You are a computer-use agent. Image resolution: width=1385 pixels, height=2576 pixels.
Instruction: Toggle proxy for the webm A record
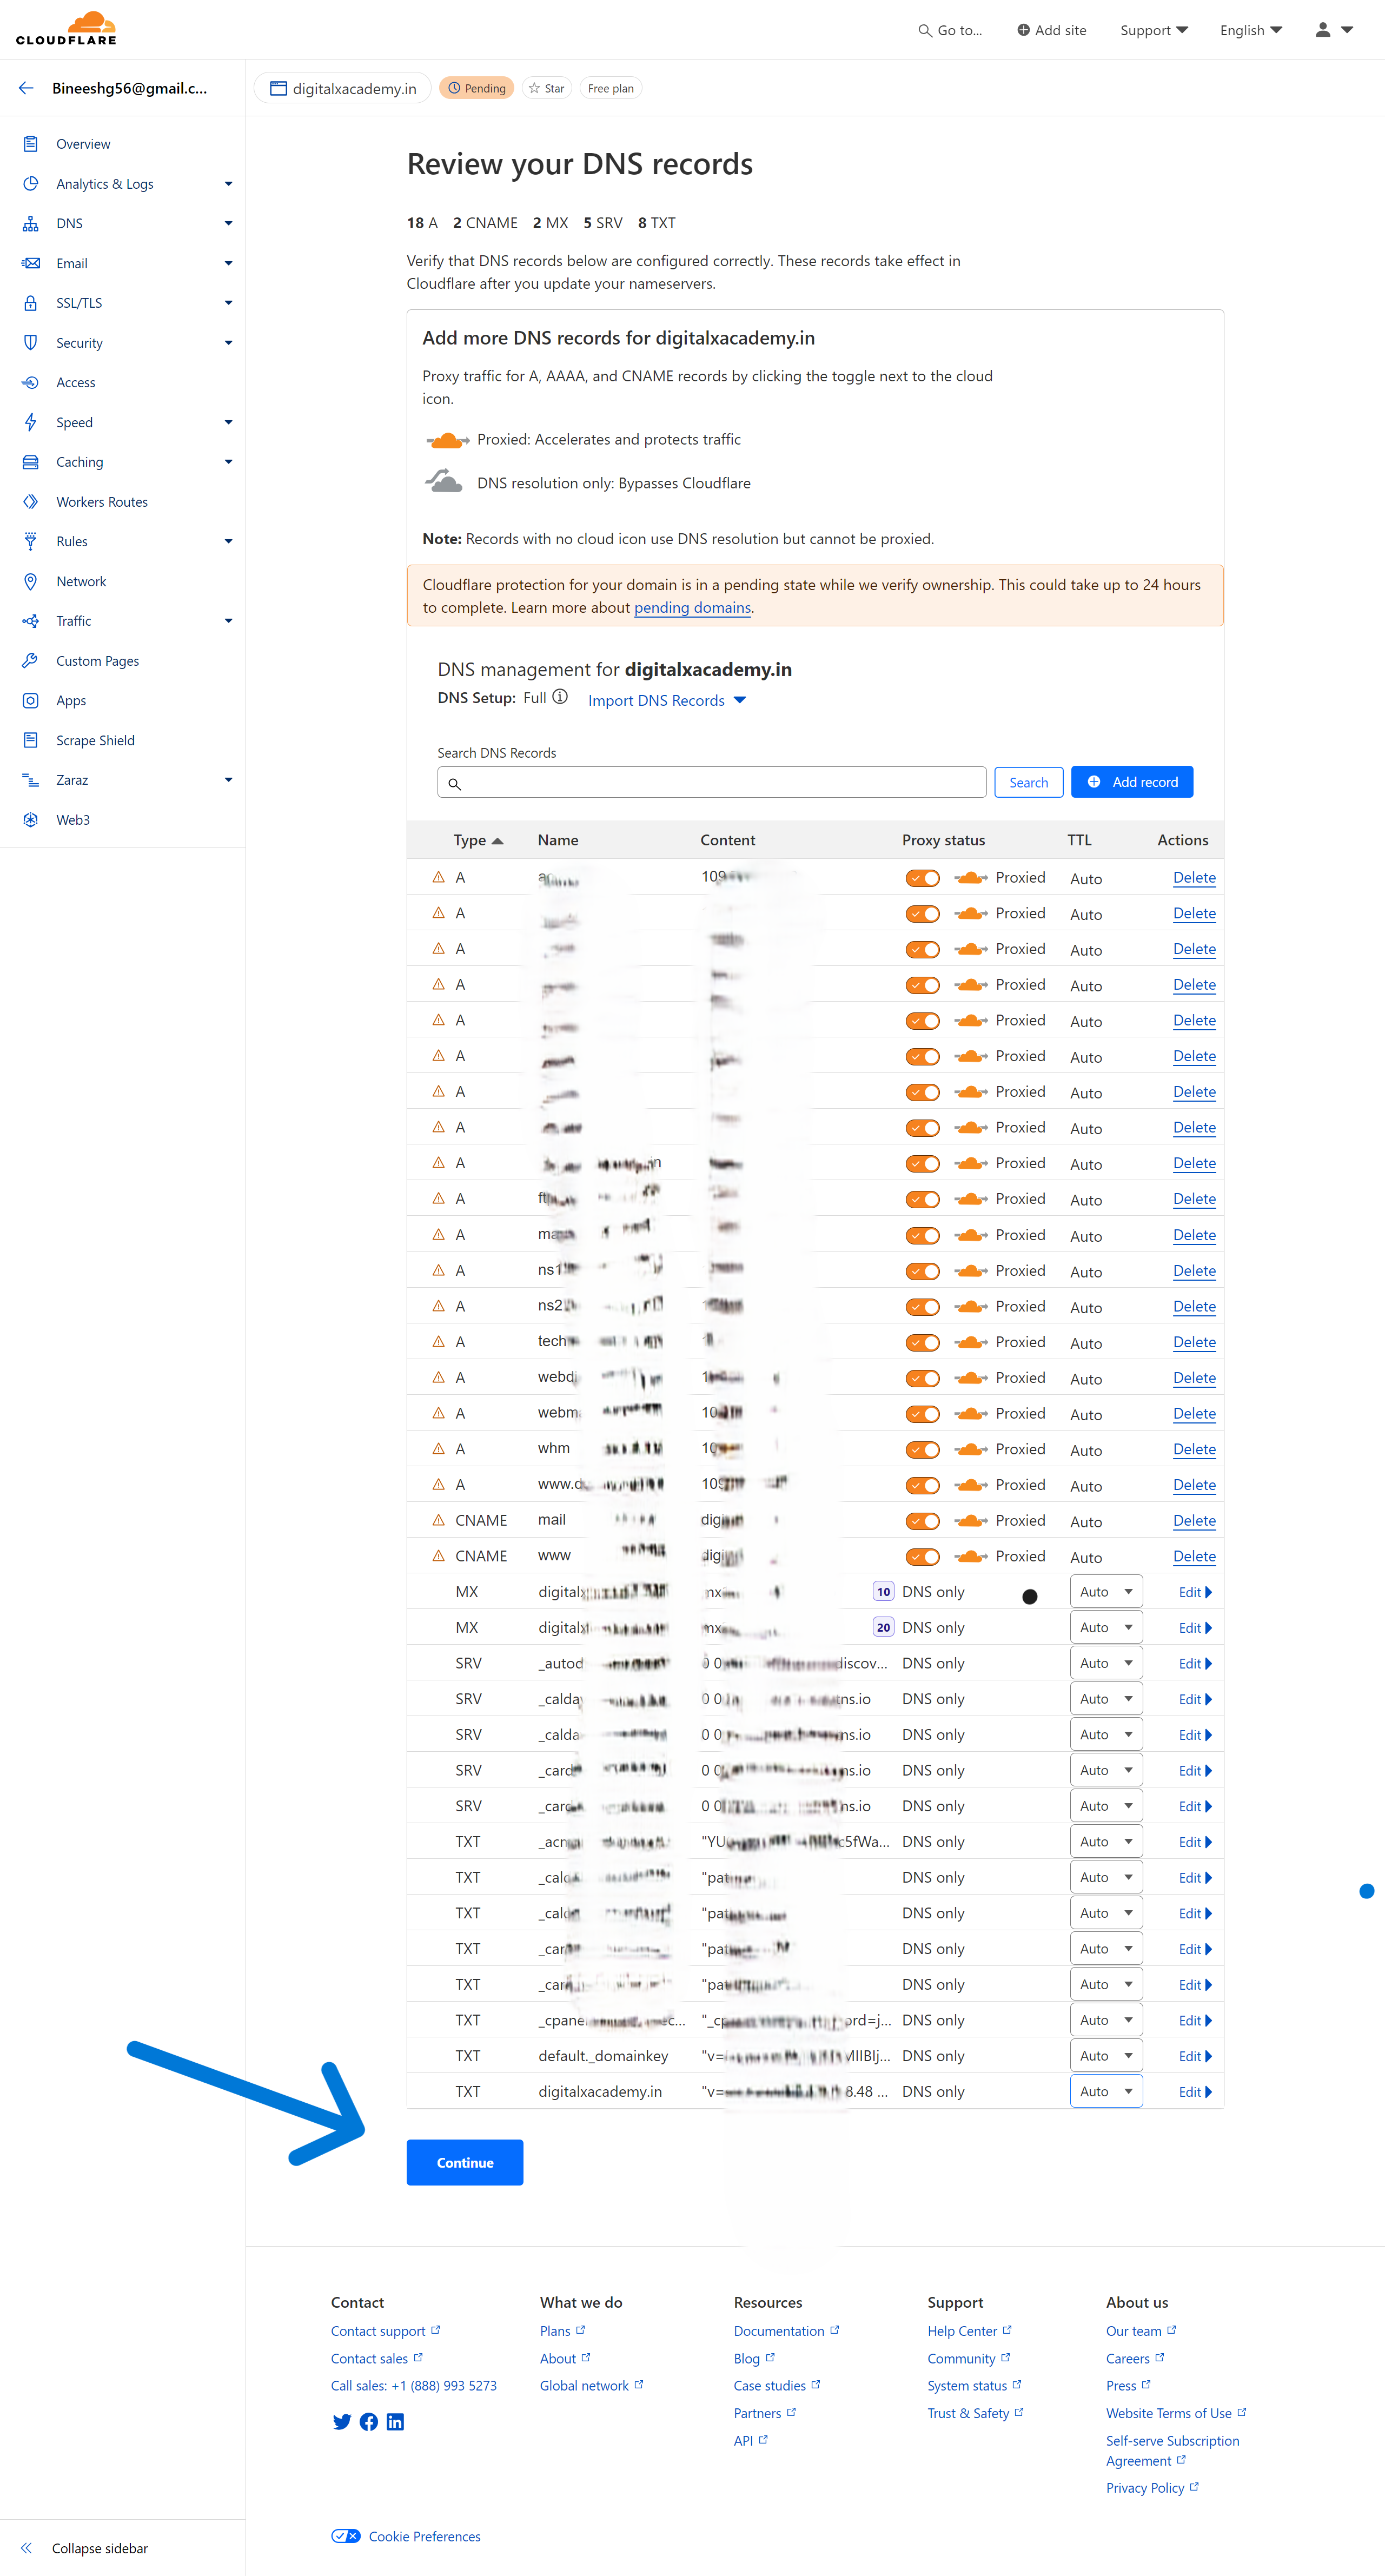(x=923, y=1414)
